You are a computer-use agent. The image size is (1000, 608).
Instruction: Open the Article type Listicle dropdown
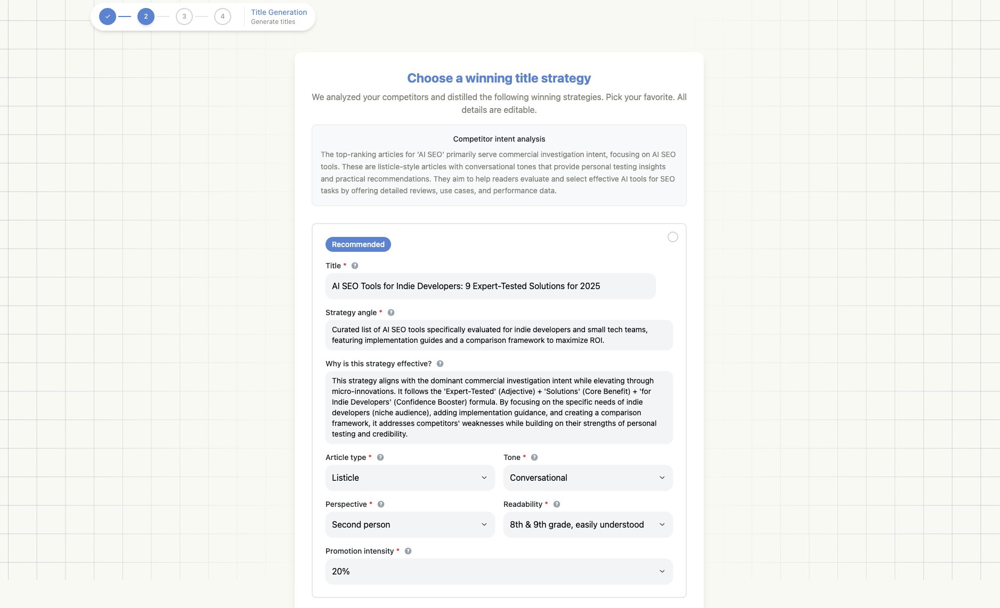[x=410, y=478]
